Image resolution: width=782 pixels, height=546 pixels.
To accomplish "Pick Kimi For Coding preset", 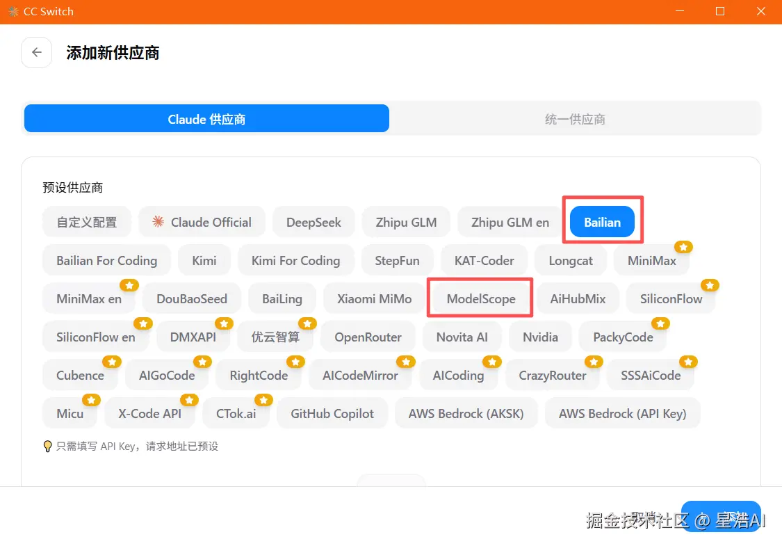I will coord(295,261).
